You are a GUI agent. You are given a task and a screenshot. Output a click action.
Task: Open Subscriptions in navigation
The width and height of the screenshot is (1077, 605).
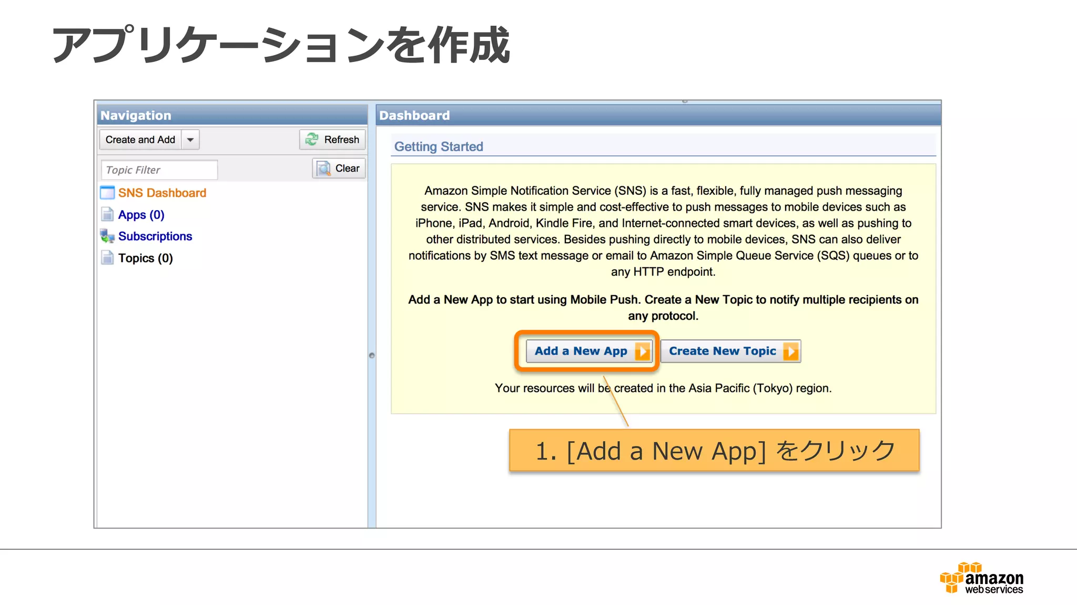pos(155,236)
